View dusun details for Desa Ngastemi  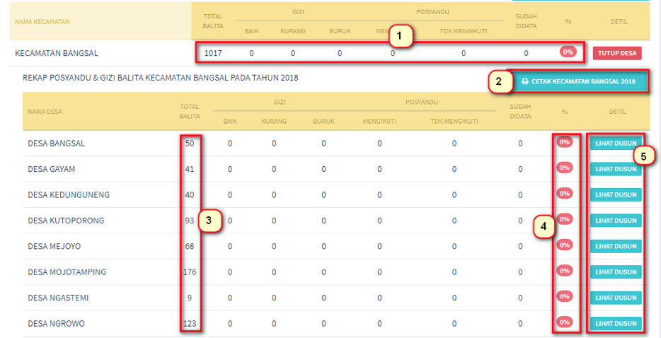[615, 298]
